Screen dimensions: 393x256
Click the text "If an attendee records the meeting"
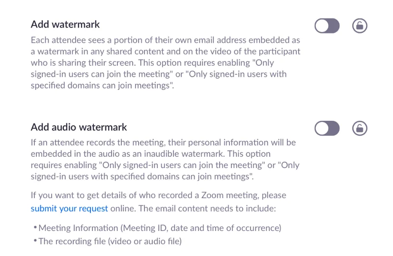point(98,142)
